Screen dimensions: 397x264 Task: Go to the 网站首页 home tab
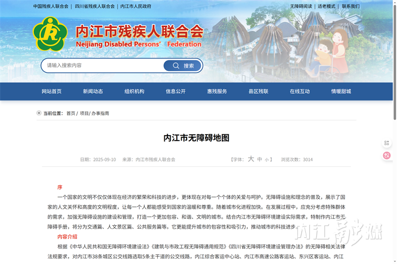point(52,91)
